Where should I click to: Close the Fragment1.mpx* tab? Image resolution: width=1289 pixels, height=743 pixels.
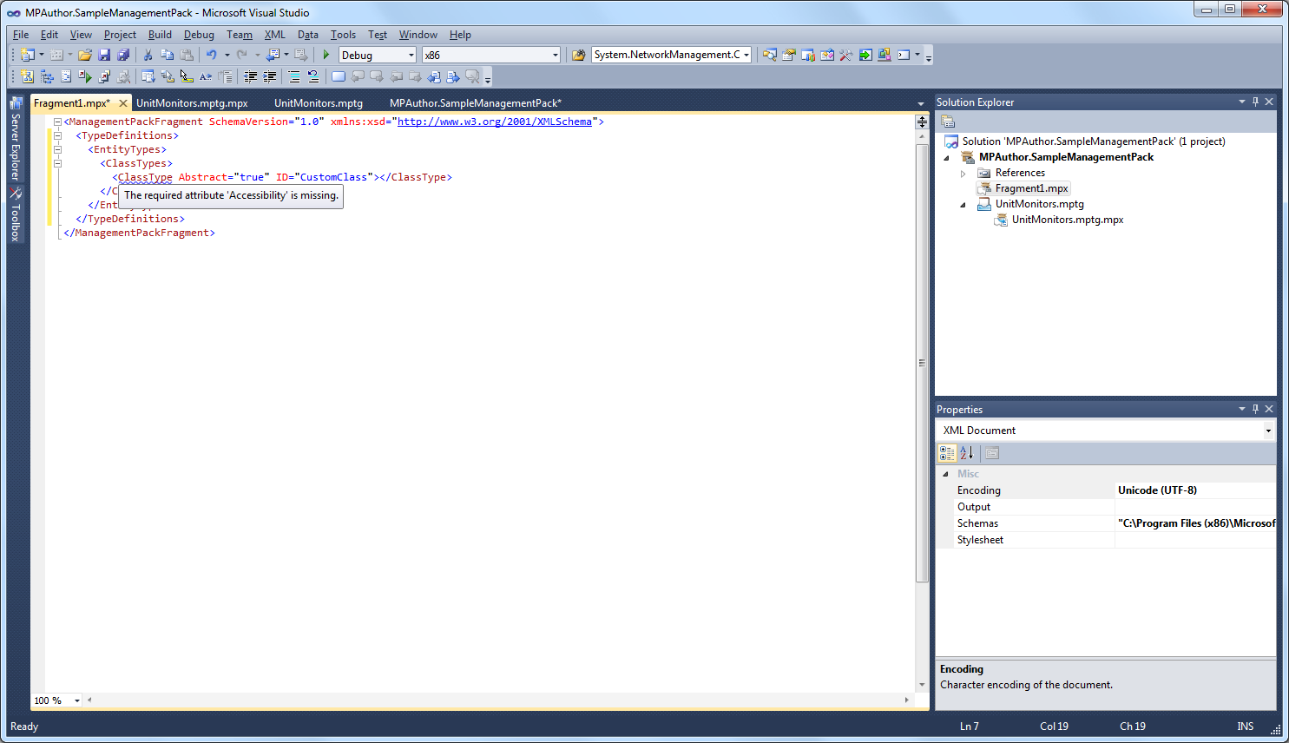[x=123, y=103]
